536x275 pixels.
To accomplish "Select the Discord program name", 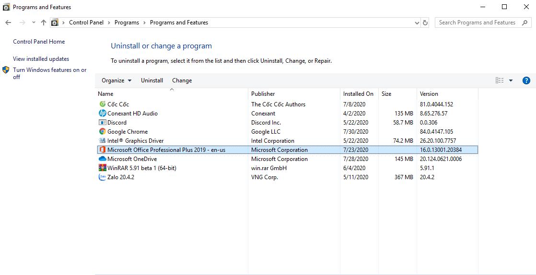I will click(117, 122).
